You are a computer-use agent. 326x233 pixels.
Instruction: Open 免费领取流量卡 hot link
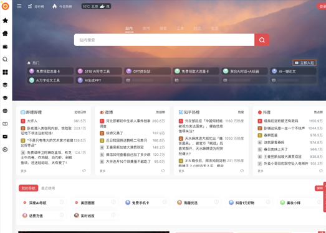pyautogui.click(x=50, y=71)
